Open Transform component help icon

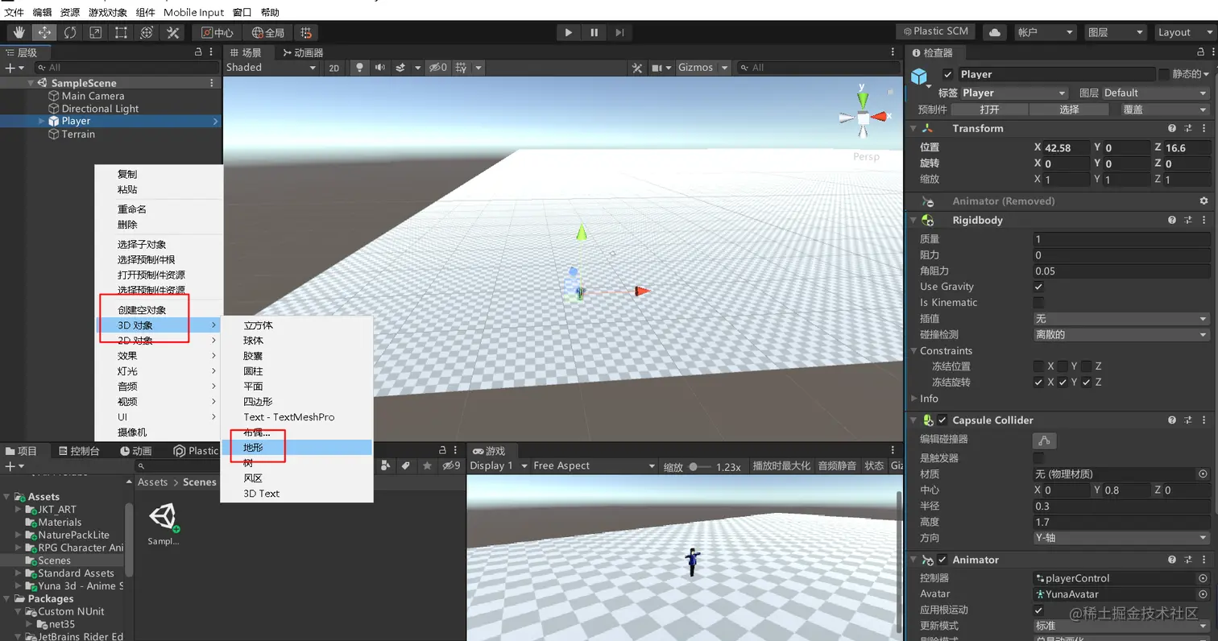pos(1172,128)
